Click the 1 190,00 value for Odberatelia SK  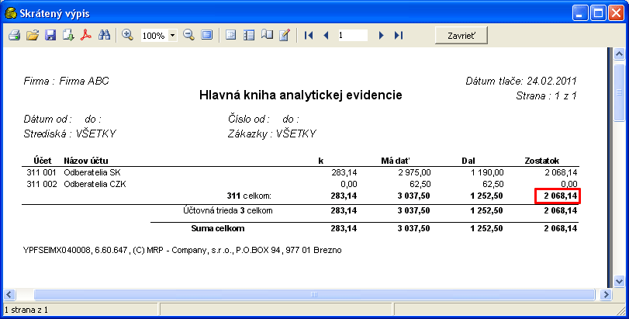(x=487, y=172)
